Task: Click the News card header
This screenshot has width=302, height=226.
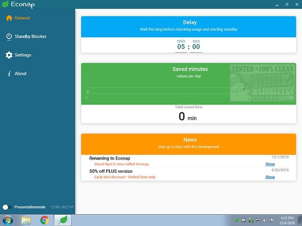Action: [x=189, y=145]
